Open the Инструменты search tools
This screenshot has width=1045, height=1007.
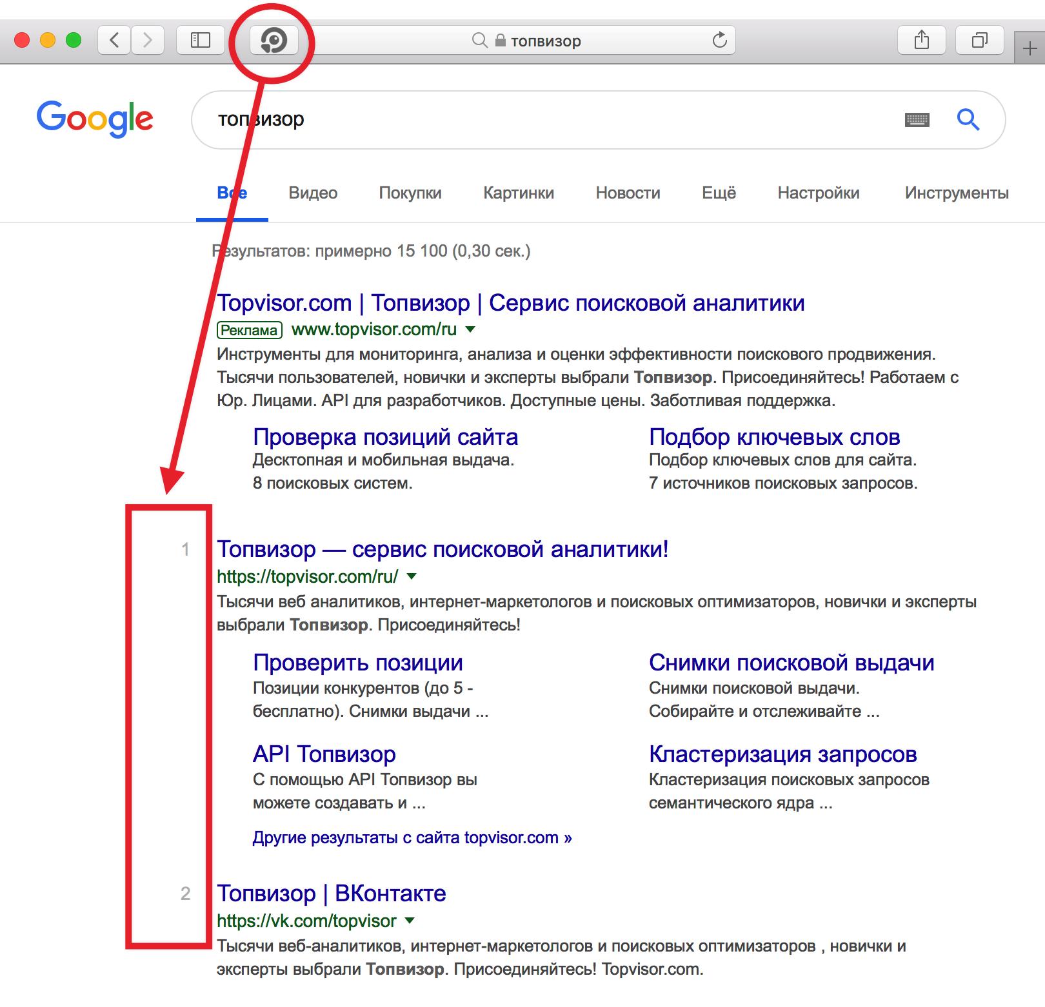pyautogui.click(x=957, y=193)
